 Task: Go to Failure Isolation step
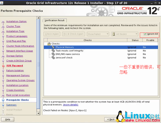click(x=15, y=71)
